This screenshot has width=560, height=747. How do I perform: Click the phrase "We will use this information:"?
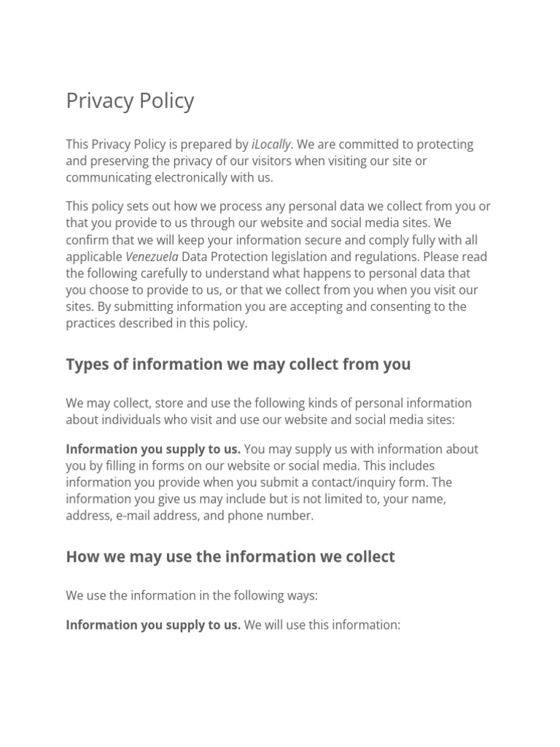(322, 625)
